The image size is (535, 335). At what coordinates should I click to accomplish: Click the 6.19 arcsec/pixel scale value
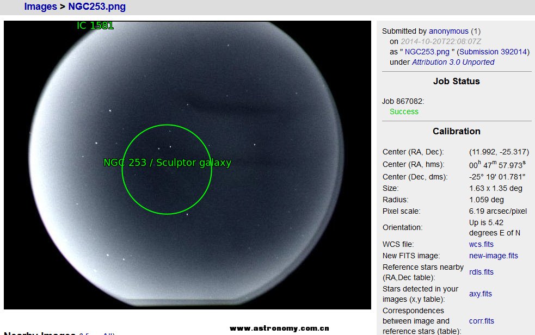497,211
